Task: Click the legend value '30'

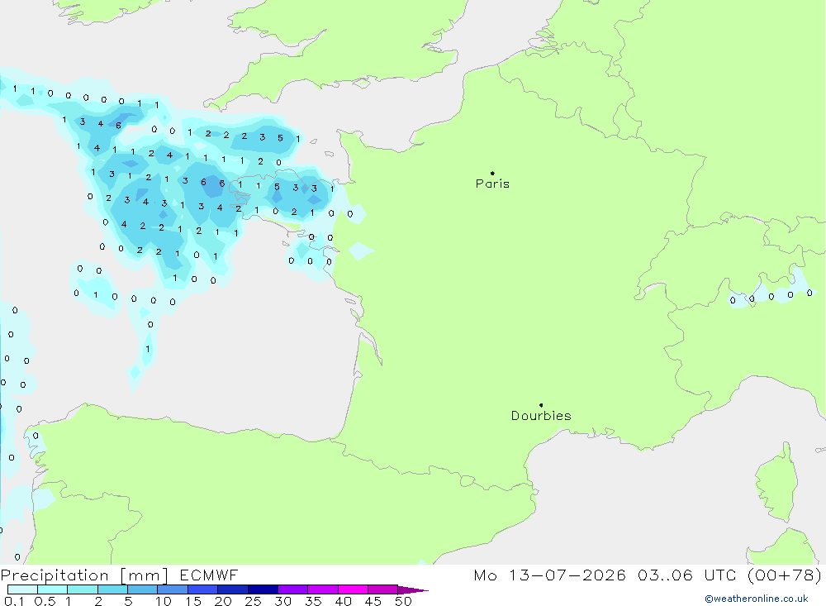Action: 283,601
